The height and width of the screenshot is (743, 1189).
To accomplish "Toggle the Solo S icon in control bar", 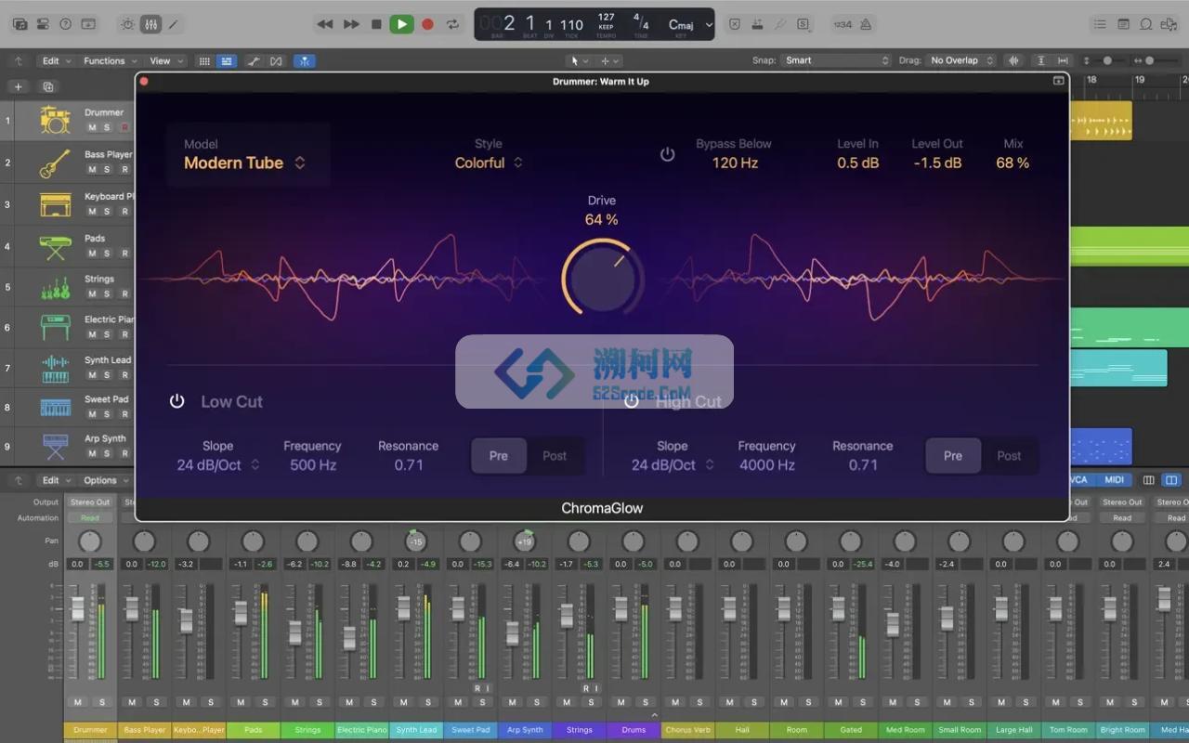I will (x=803, y=24).
